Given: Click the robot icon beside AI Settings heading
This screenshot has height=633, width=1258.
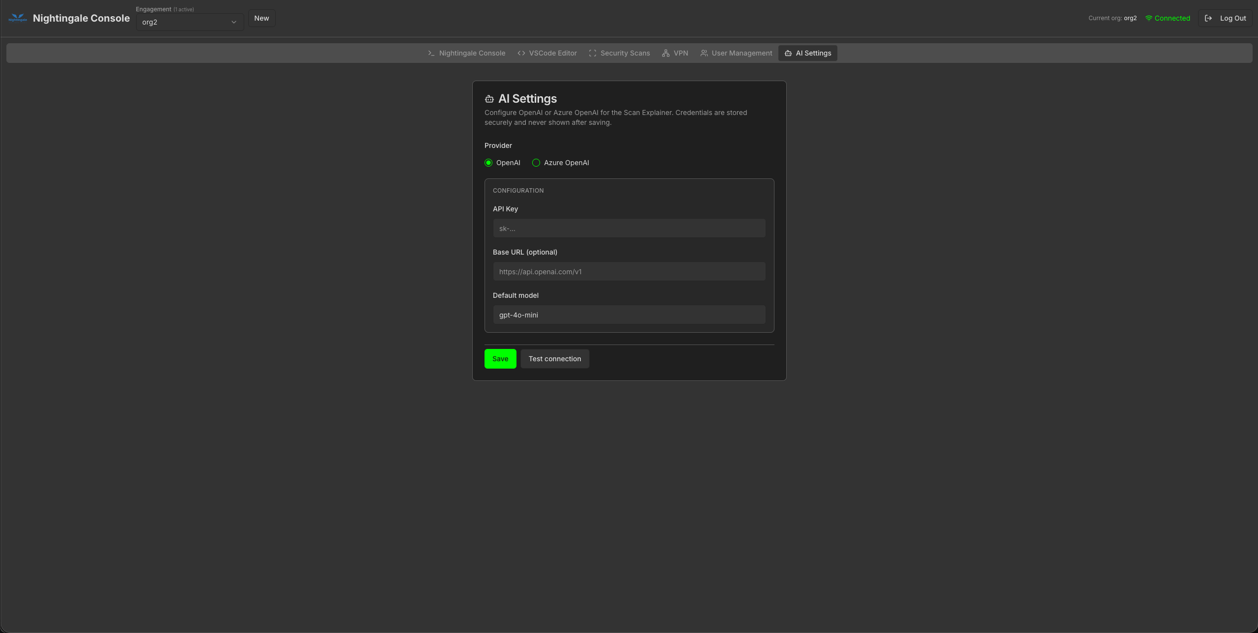Looking at the screenshot, I should pos(489,99).
